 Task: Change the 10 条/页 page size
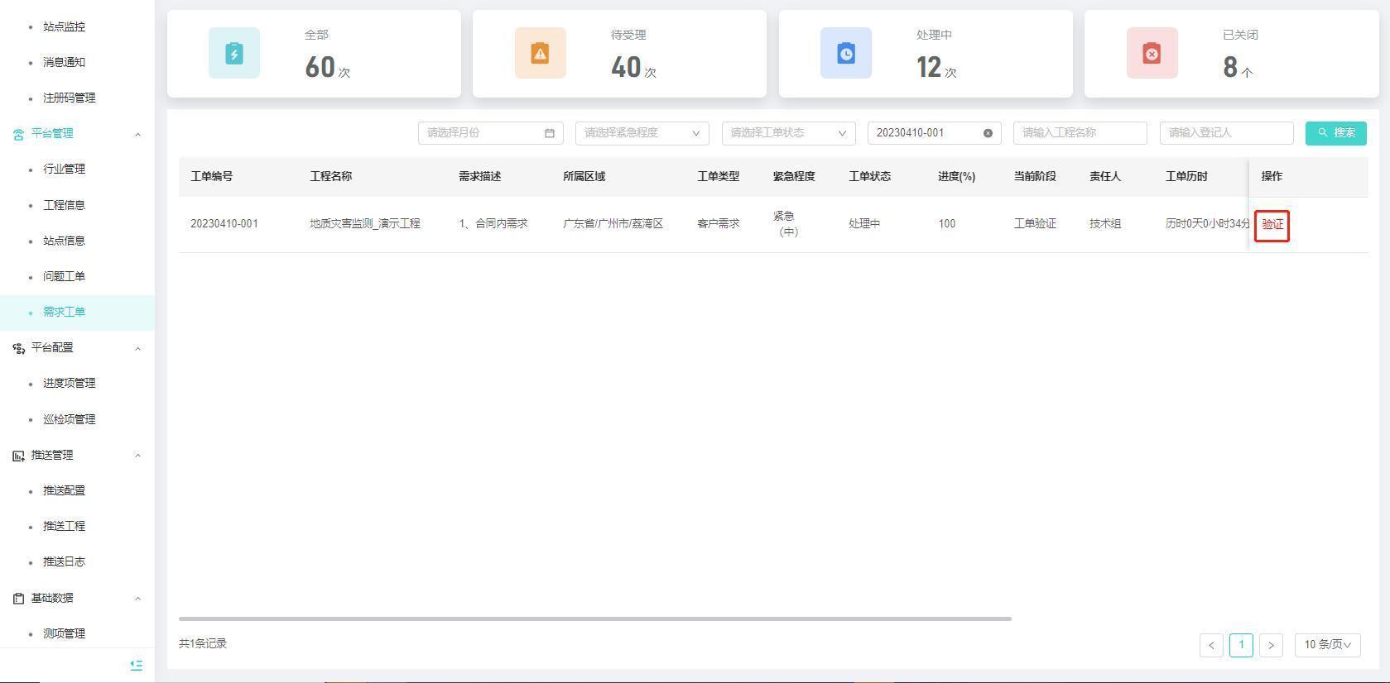(x=1327, y=645)
